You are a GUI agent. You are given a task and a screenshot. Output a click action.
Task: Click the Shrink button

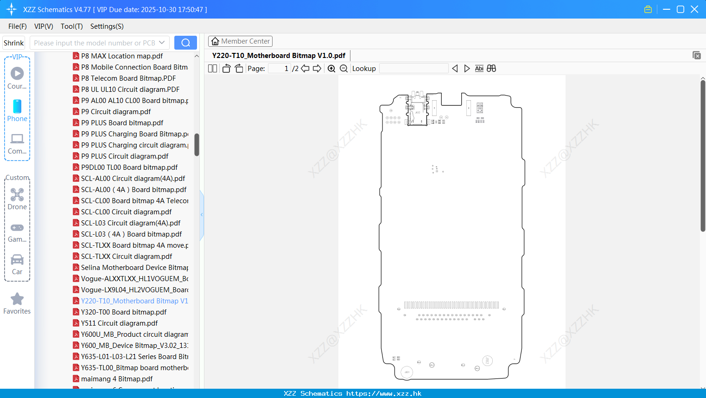click(x=14, y=43)
